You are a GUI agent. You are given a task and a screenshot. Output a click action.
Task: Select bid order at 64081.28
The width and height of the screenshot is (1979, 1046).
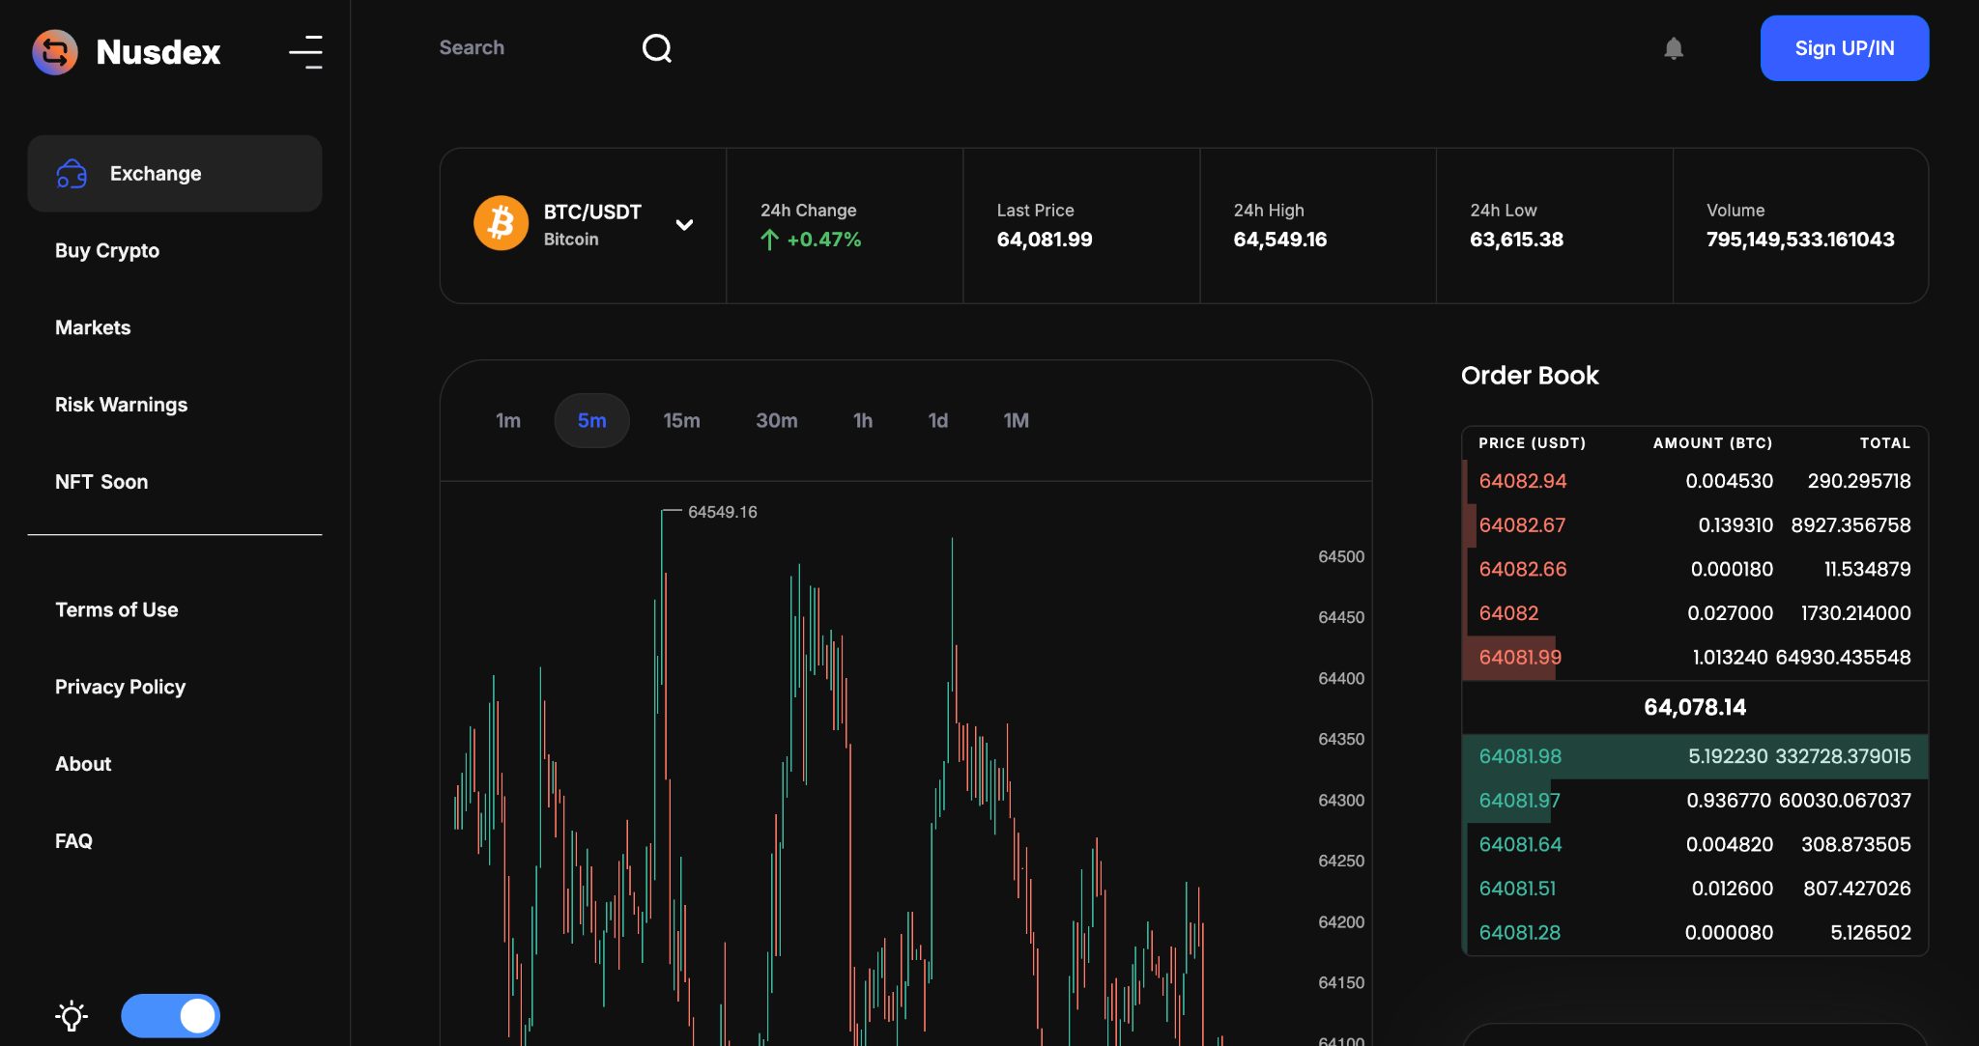[x=1695, y=933]
